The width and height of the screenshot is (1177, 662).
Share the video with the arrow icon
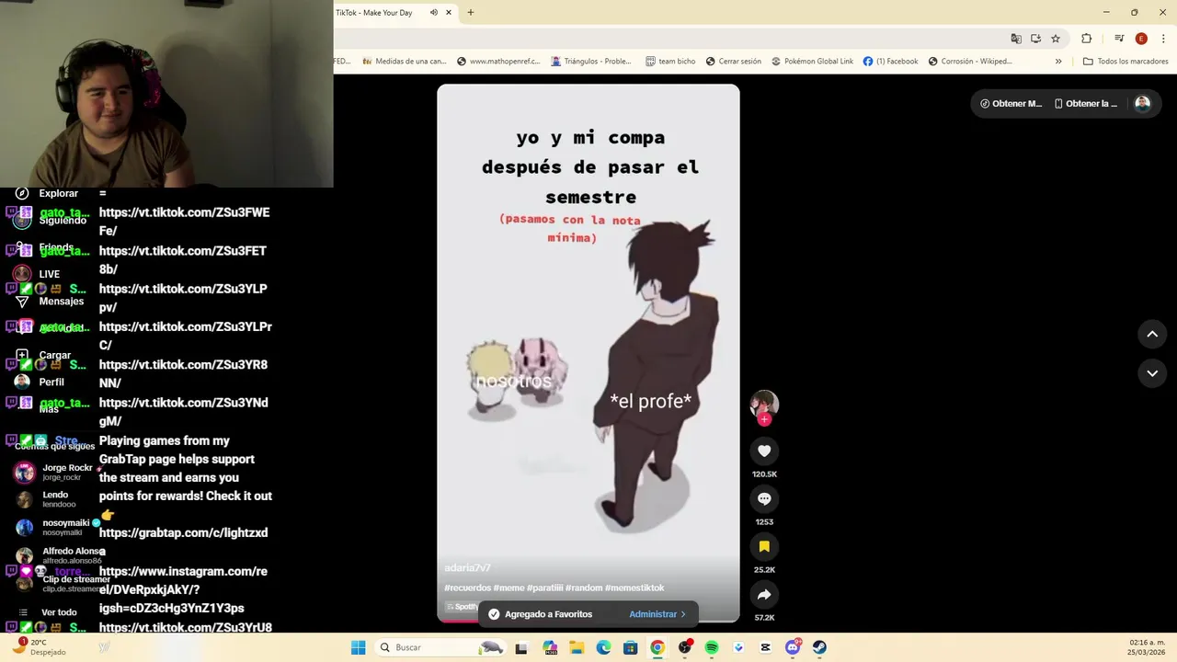(764, 594)
